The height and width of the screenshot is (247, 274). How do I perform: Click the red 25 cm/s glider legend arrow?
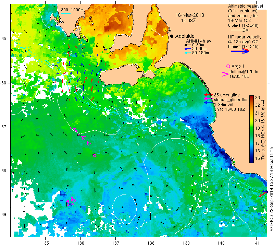coord(208,95)
